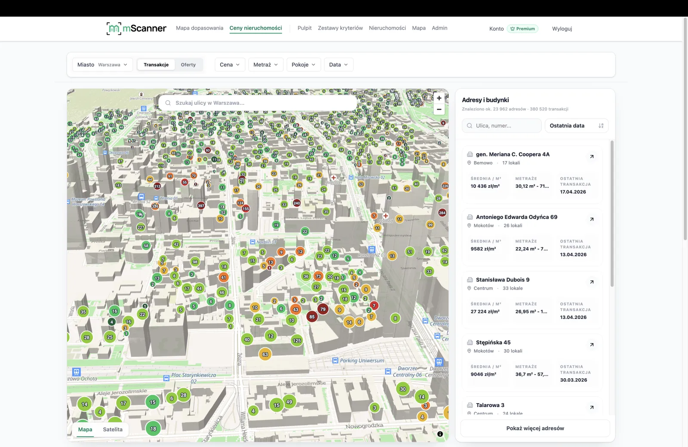
Task: Click address title Stępińska 45
Action: coord(493,343)
